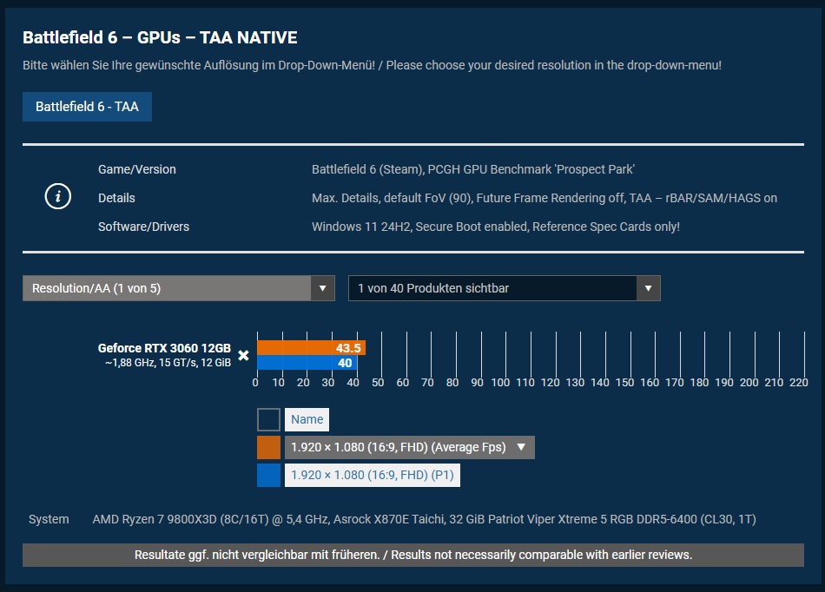Click the Name sort button
The image size is (825, 592).
tap(307, 419)
